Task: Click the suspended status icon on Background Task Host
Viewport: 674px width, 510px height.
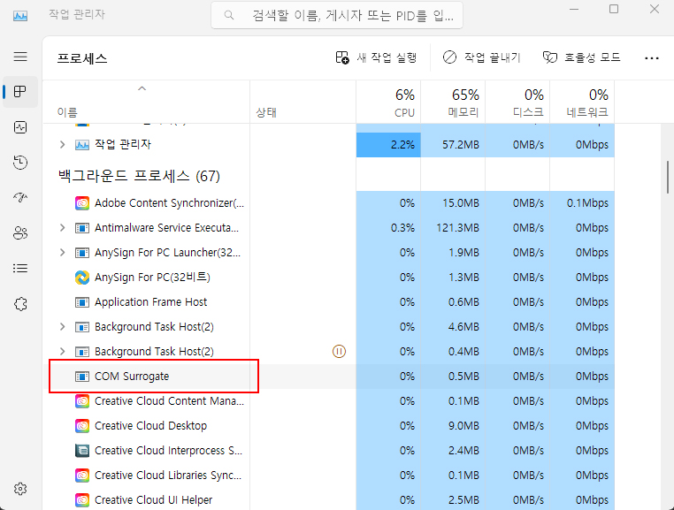Action: coord(339,352)
